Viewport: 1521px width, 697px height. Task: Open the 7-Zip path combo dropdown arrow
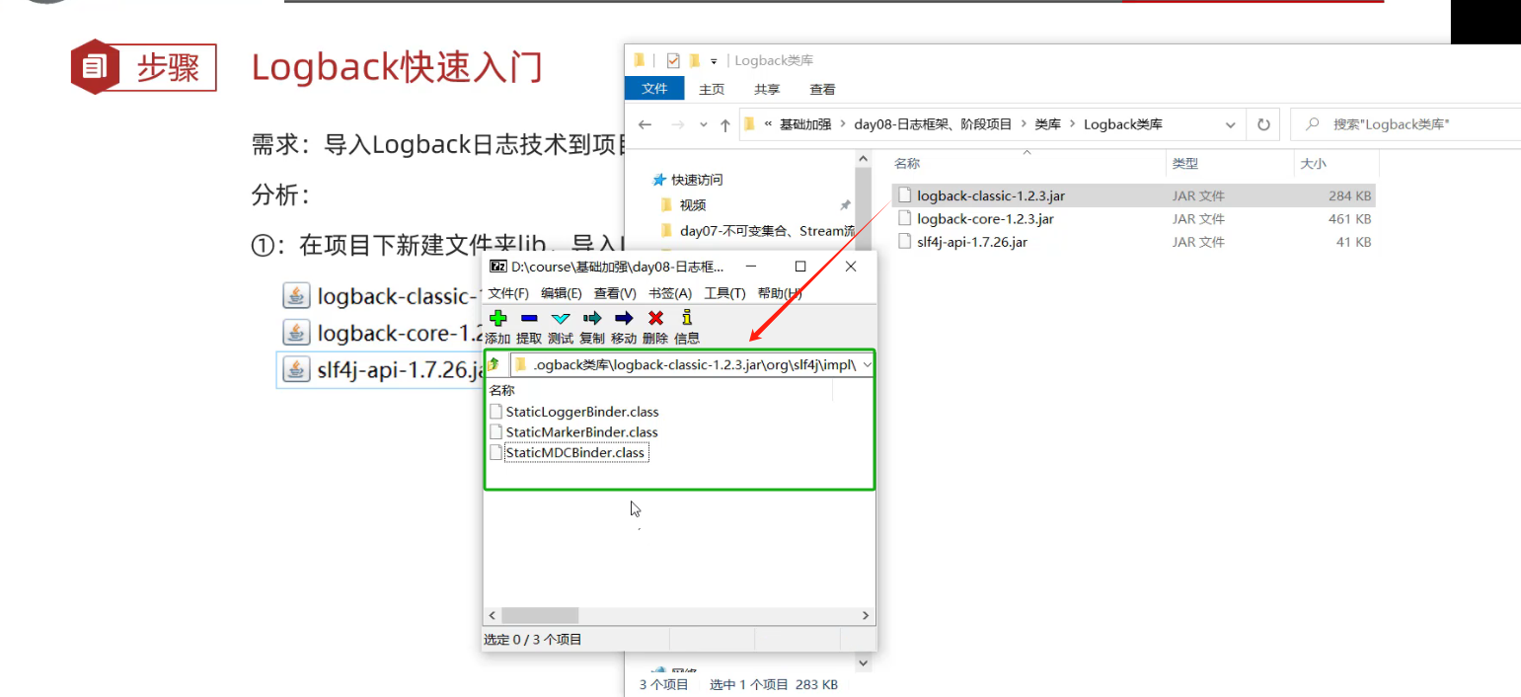click(x=867, y=364)
